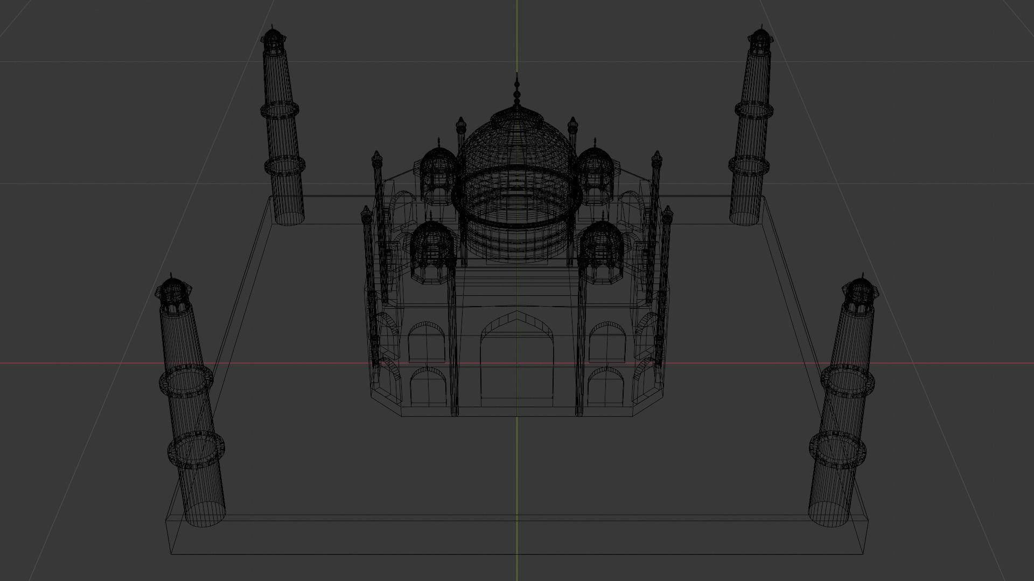The image size is (1034, 581).
Task: Select upper arched window right of doorway
Action: tap(608, 342)
